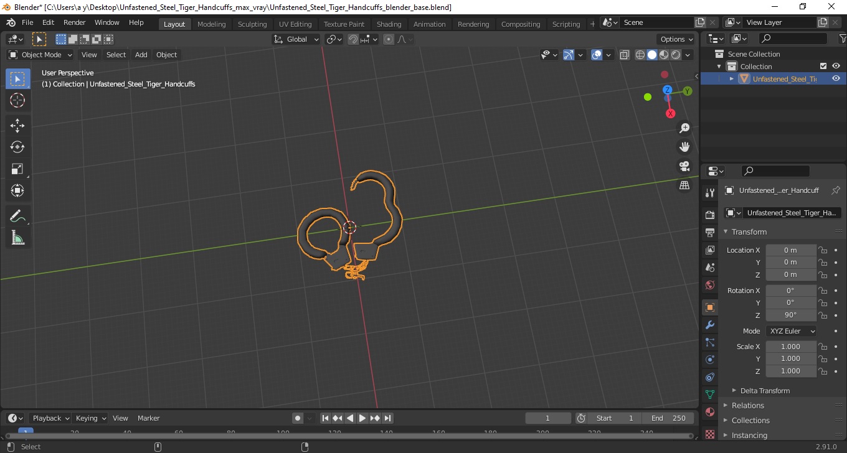Viewport: 847px width, 453px height.
Task: Open the Object Mode dropdown
Action: click(x=40, y=55)
